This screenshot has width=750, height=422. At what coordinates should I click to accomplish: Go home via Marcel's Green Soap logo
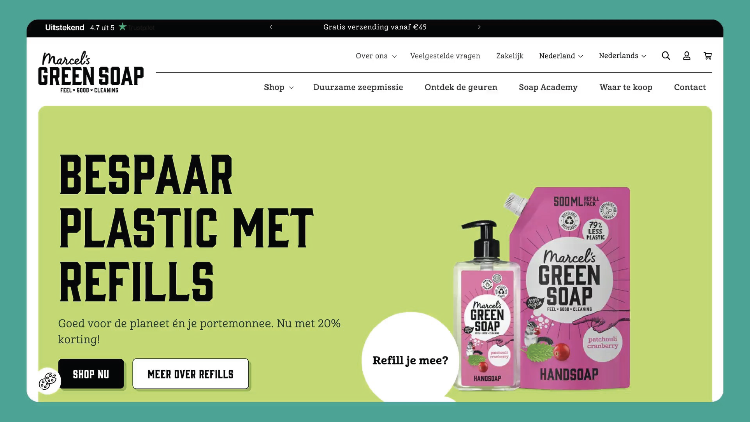[x=91, y=72]
